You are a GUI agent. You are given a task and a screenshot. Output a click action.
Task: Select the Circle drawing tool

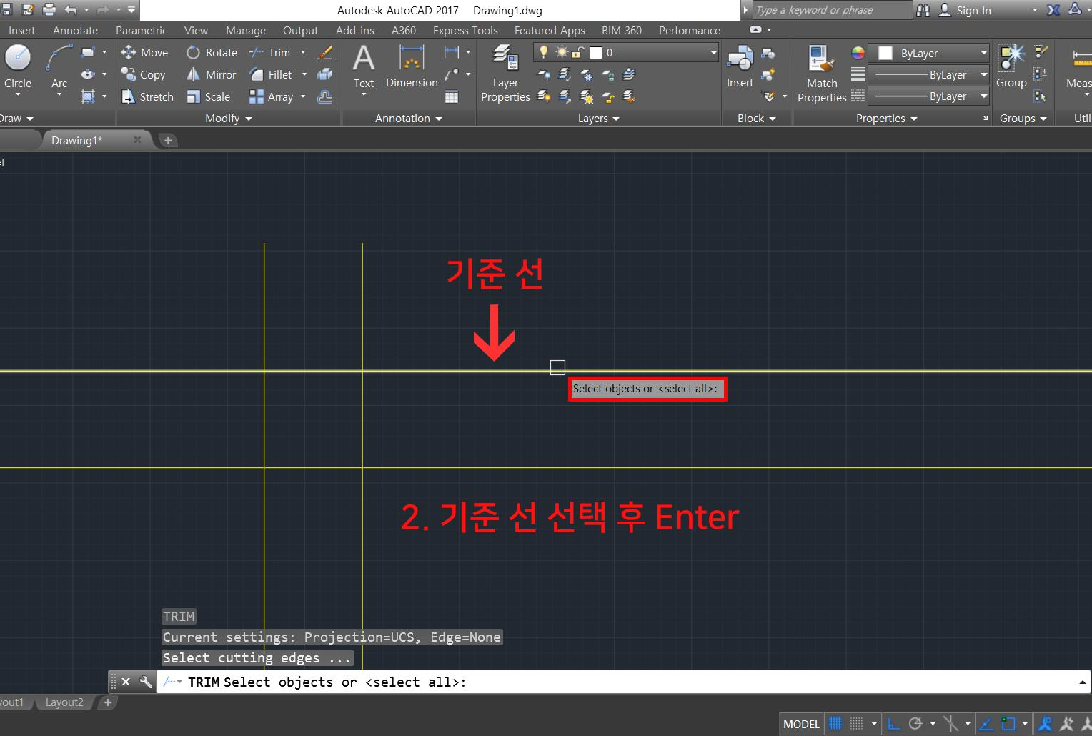(18, 66)
